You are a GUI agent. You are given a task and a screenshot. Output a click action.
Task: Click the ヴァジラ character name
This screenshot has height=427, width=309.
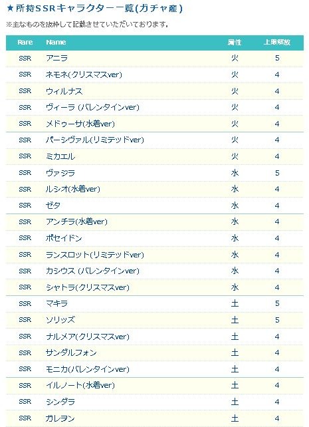[x=60, y=173]
